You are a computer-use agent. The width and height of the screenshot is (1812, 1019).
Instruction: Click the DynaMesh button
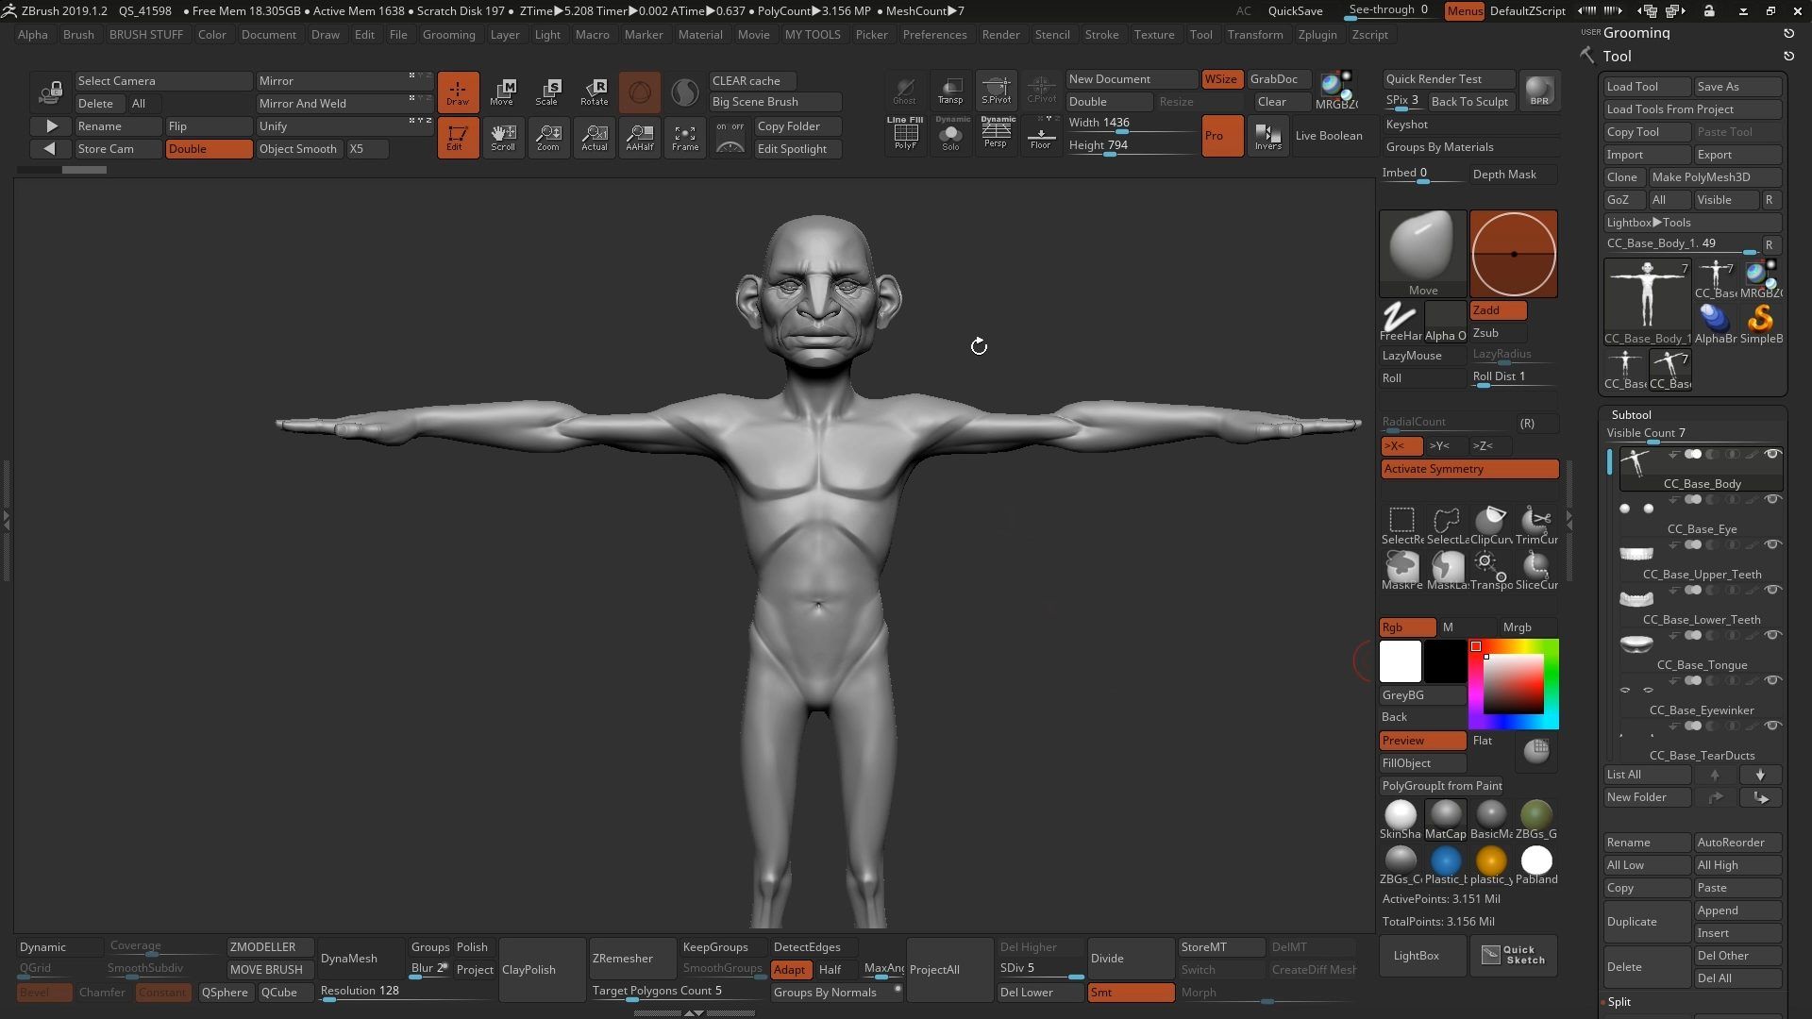click(349, 959)
